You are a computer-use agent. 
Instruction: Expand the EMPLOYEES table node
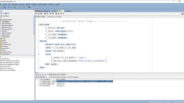click(x=1, y=27)
